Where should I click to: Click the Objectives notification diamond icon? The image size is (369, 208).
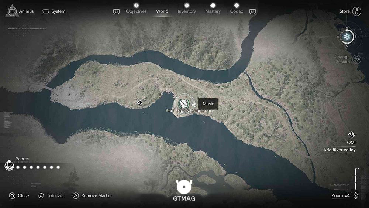(x=136, y=5)
